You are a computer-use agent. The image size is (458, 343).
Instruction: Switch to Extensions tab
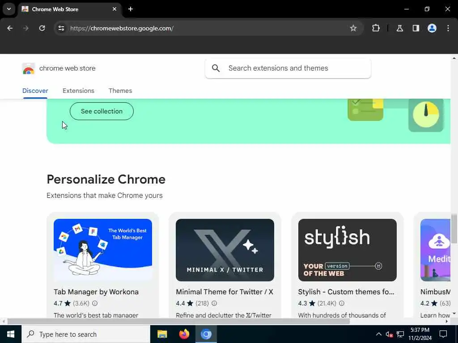(x=78, y=91)
